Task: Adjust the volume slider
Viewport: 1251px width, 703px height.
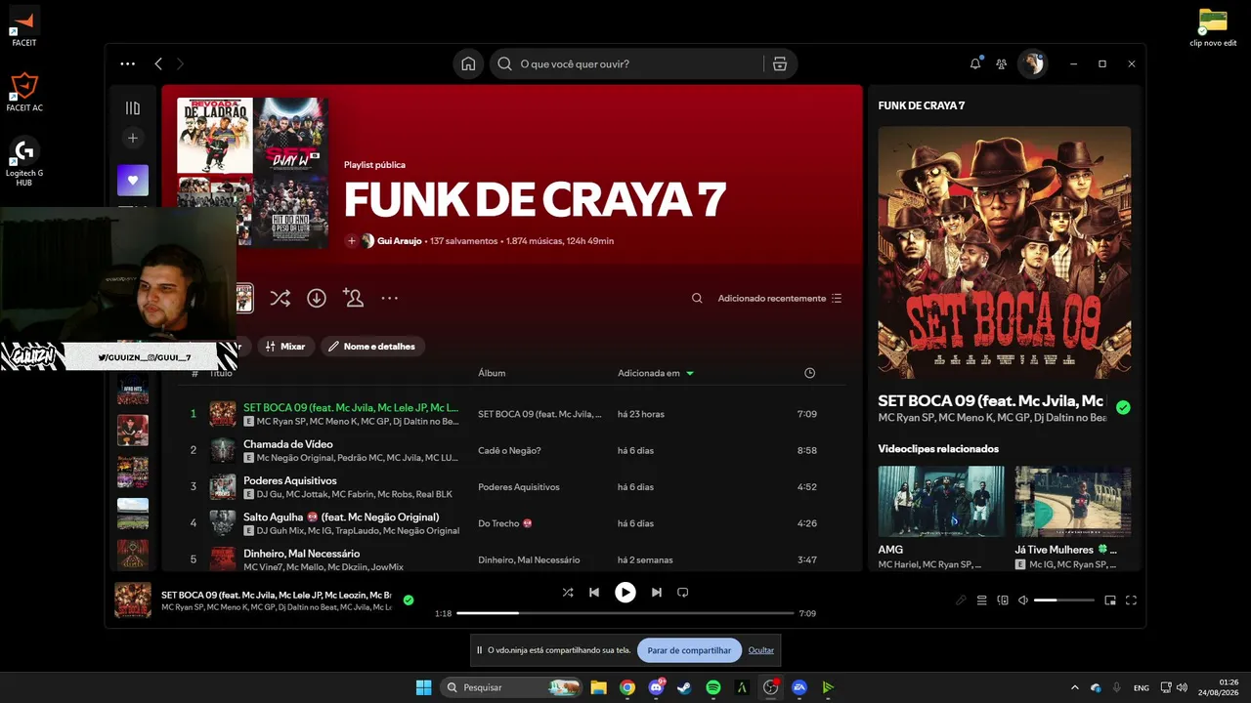Action: 1063,600
